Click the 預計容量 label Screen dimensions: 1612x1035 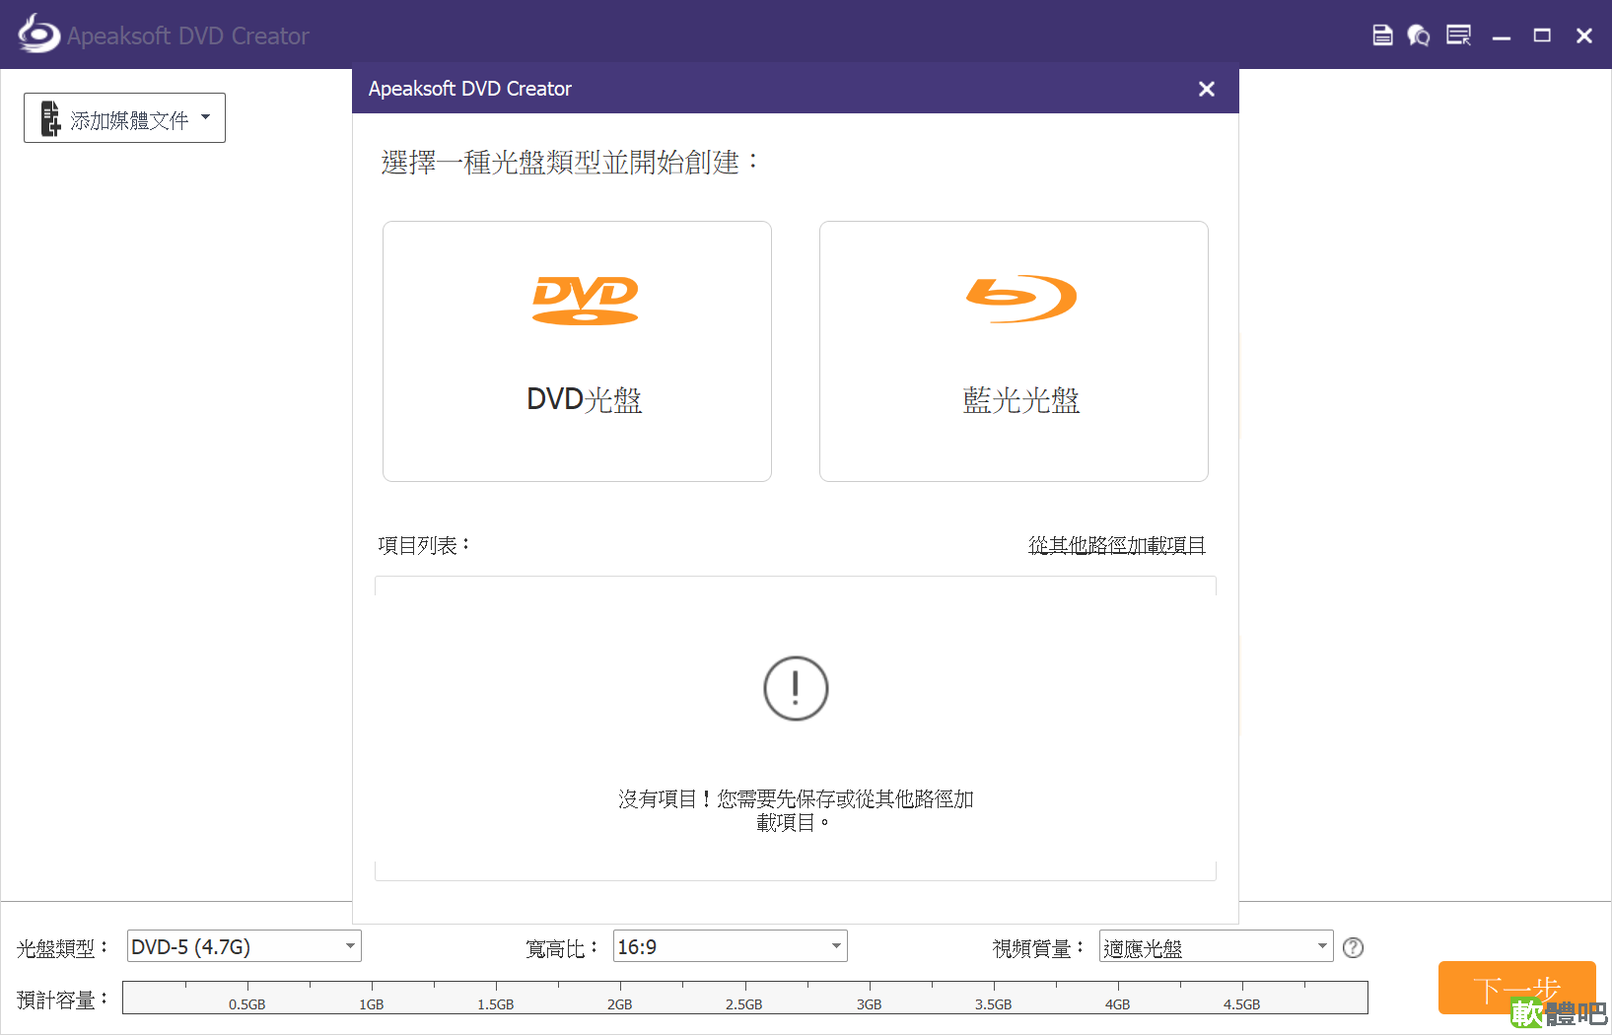click(62, 1000)
